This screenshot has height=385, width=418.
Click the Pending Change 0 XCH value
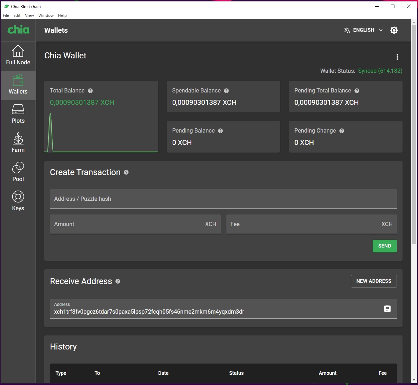tap(304, 142)
